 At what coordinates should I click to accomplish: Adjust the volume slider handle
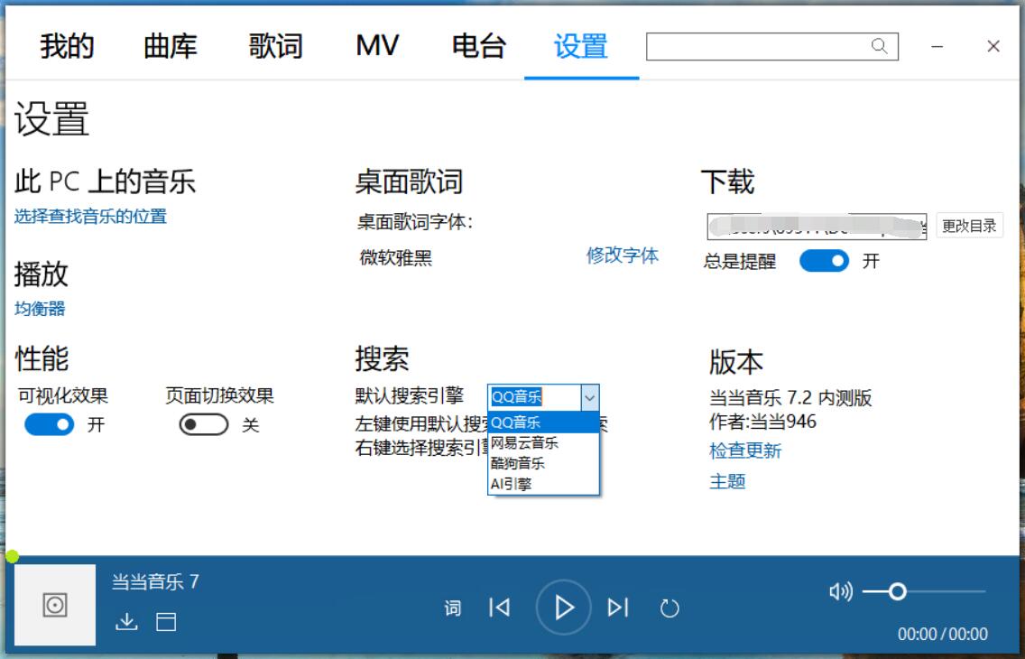[898, 591]
